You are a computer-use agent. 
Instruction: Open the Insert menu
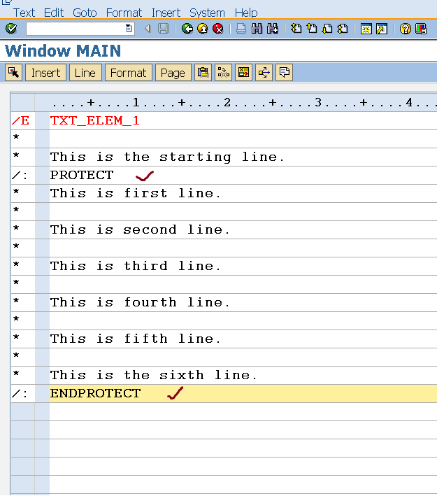[166, 13]
